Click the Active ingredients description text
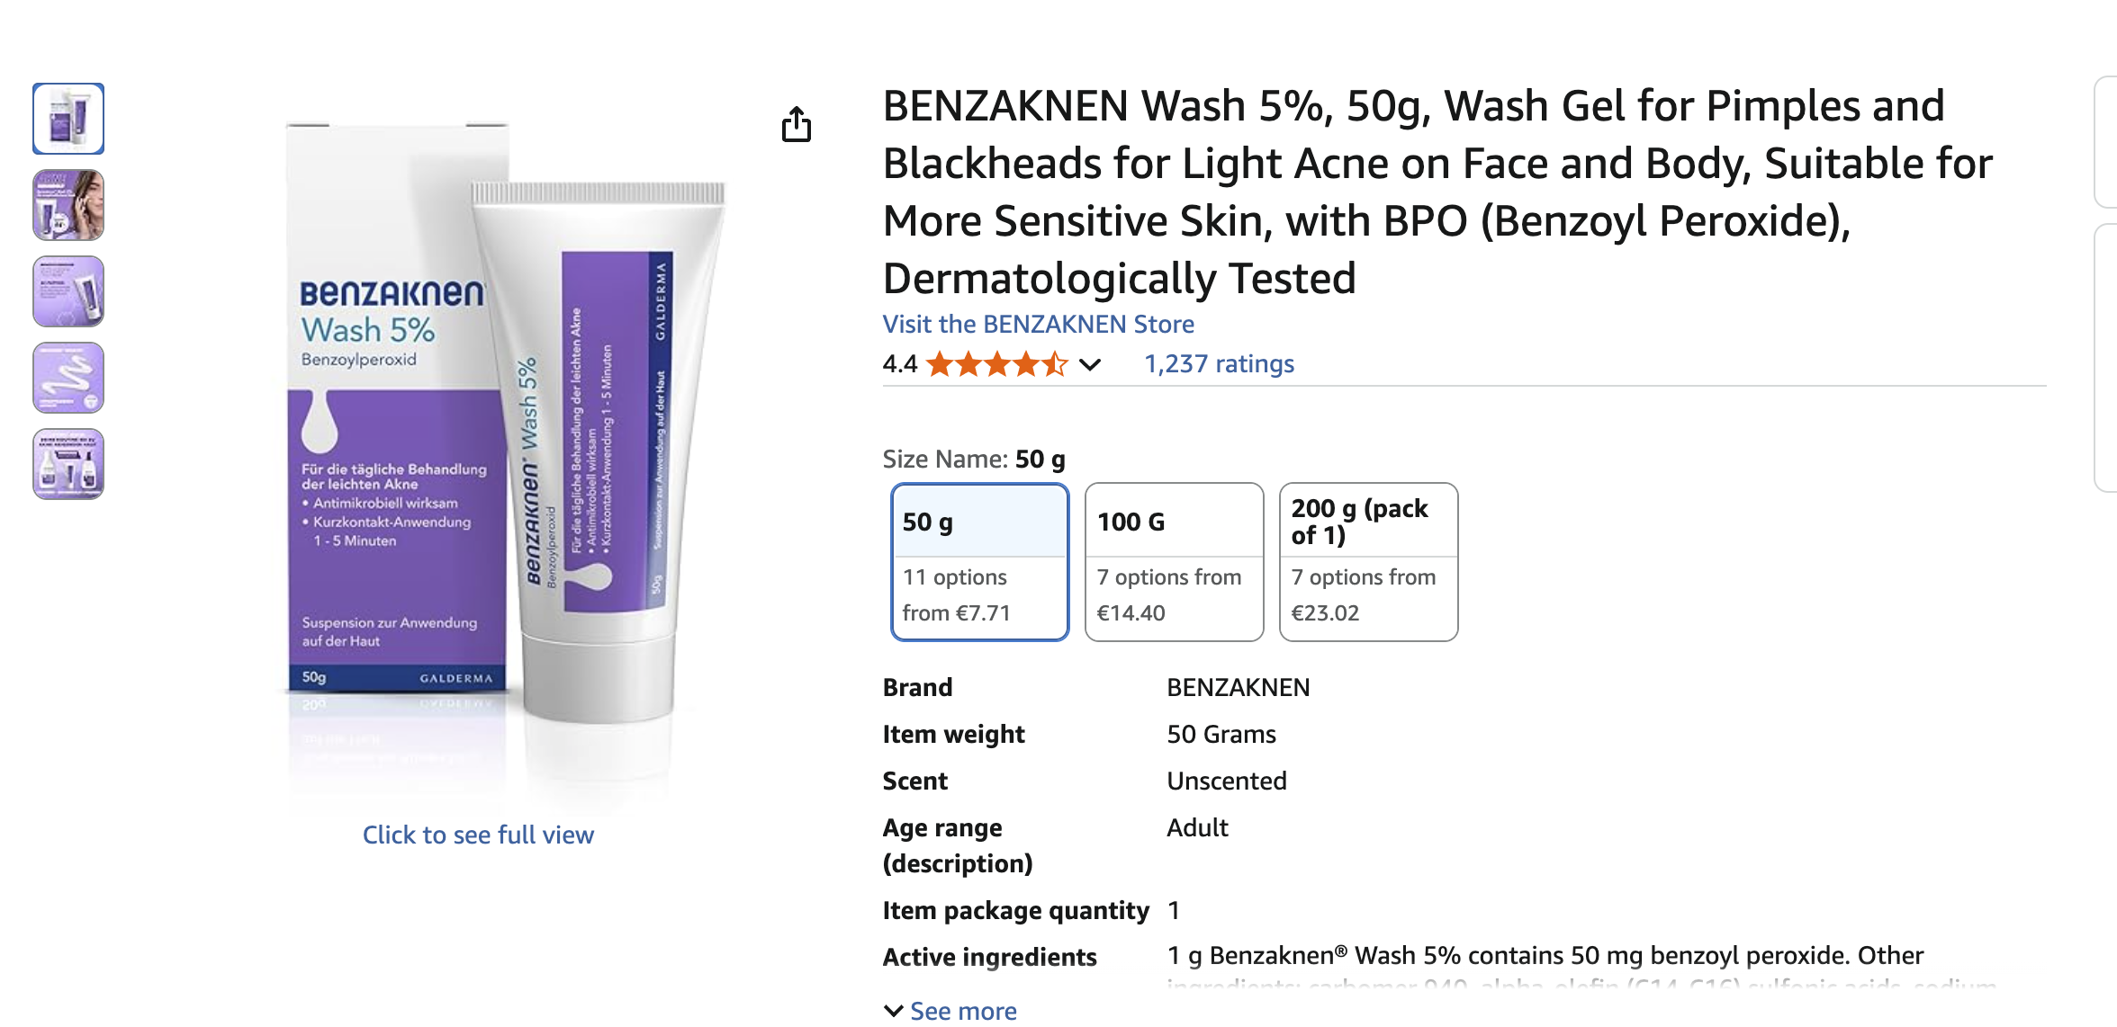The width and height of the screenshot is (2117, 1027). point(1544,956)
